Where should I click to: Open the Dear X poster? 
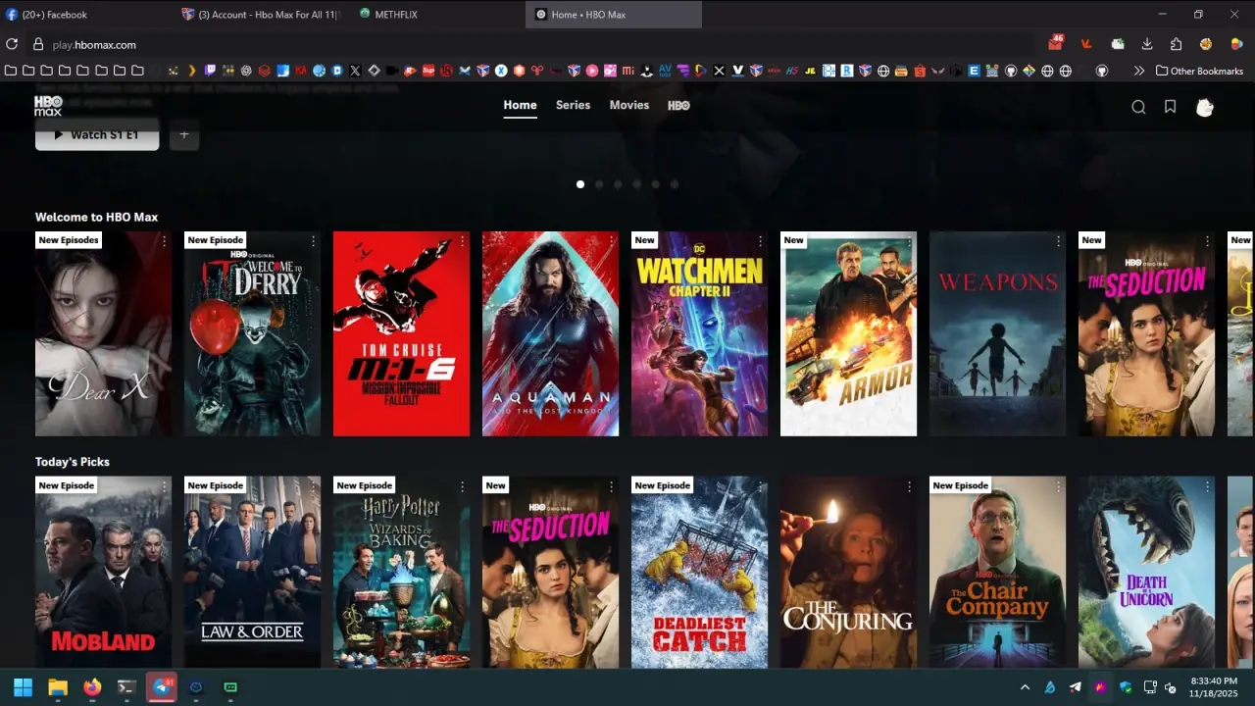103,333
